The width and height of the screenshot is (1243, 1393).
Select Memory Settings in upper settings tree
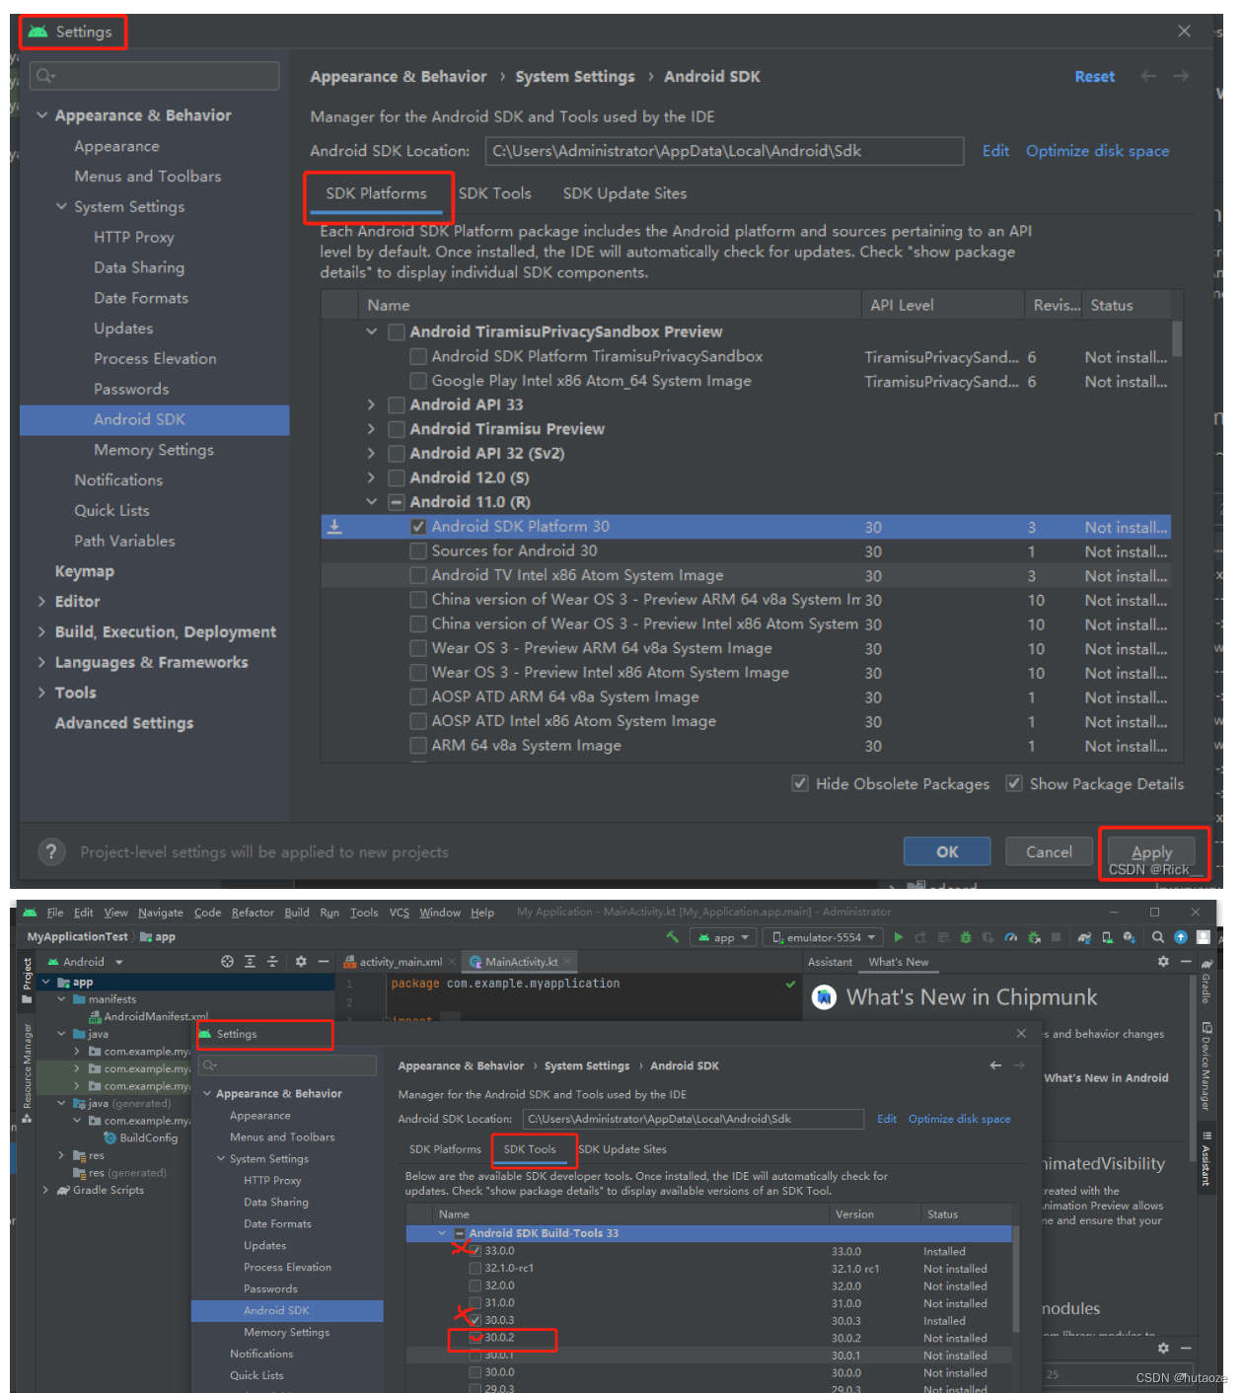[154, 450]
